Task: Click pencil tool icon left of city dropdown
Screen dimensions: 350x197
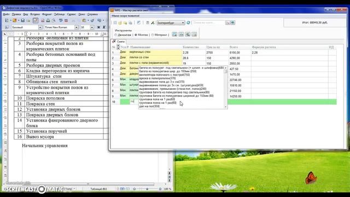Action: tap(153, 23)
